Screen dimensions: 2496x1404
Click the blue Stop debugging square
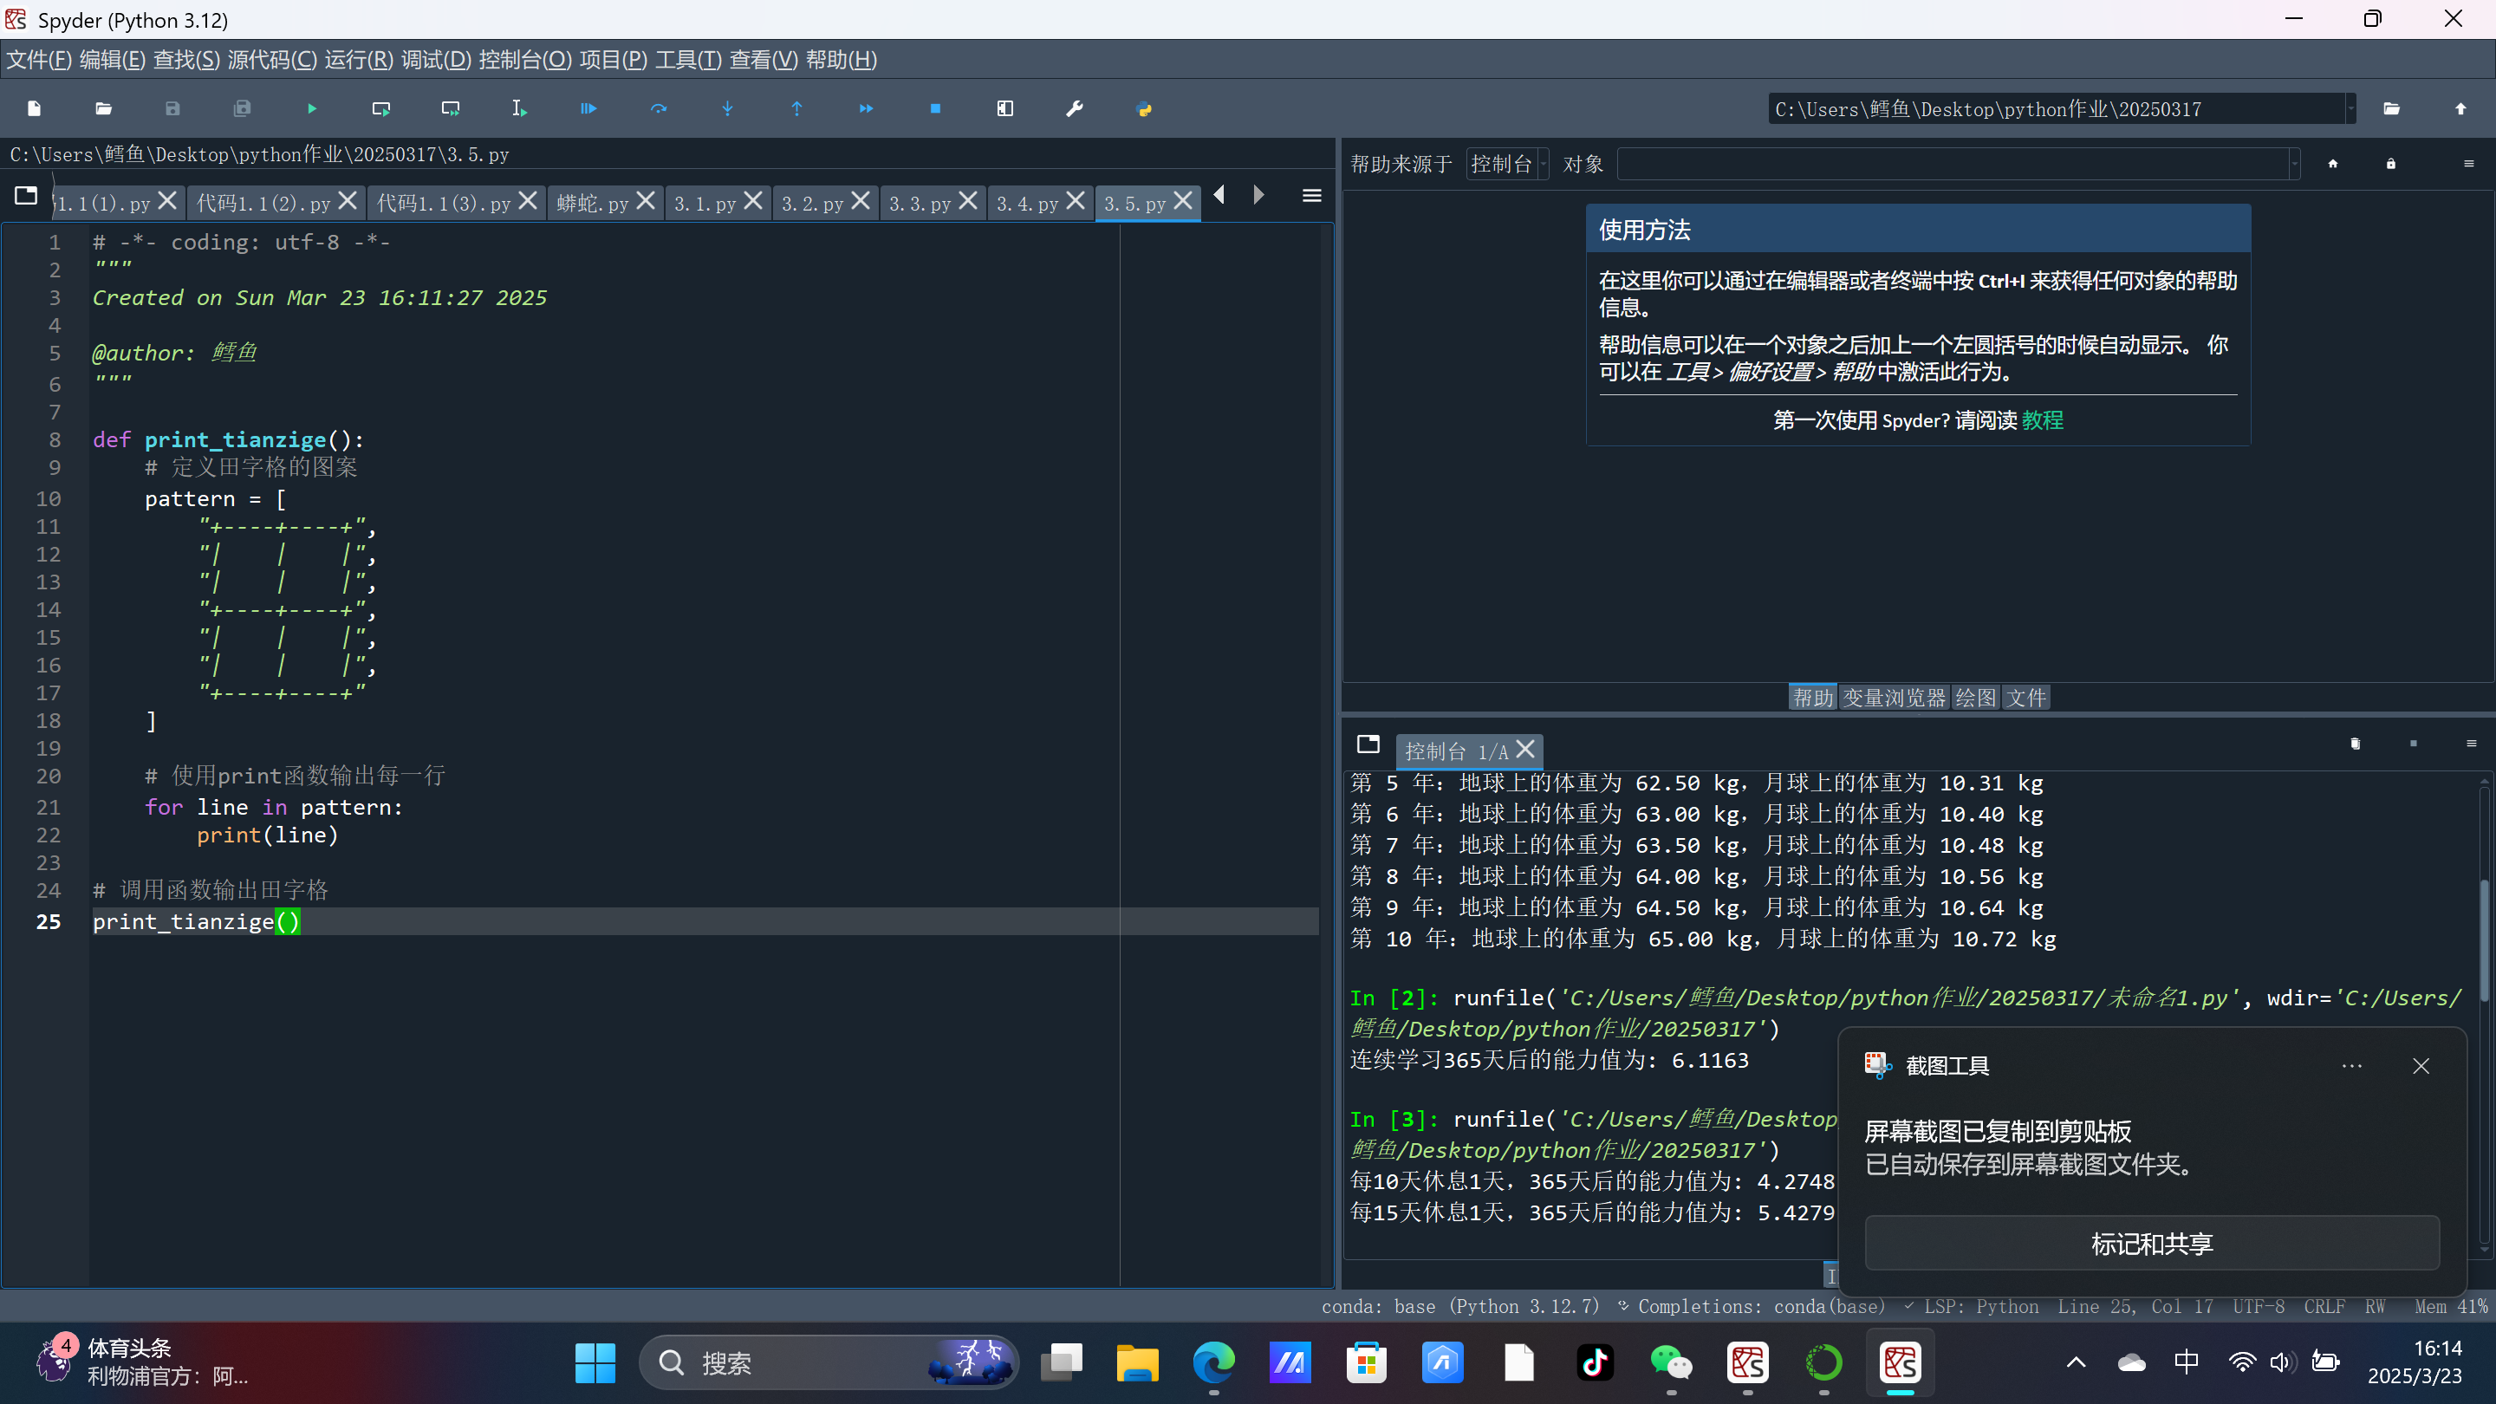point(935,108)
